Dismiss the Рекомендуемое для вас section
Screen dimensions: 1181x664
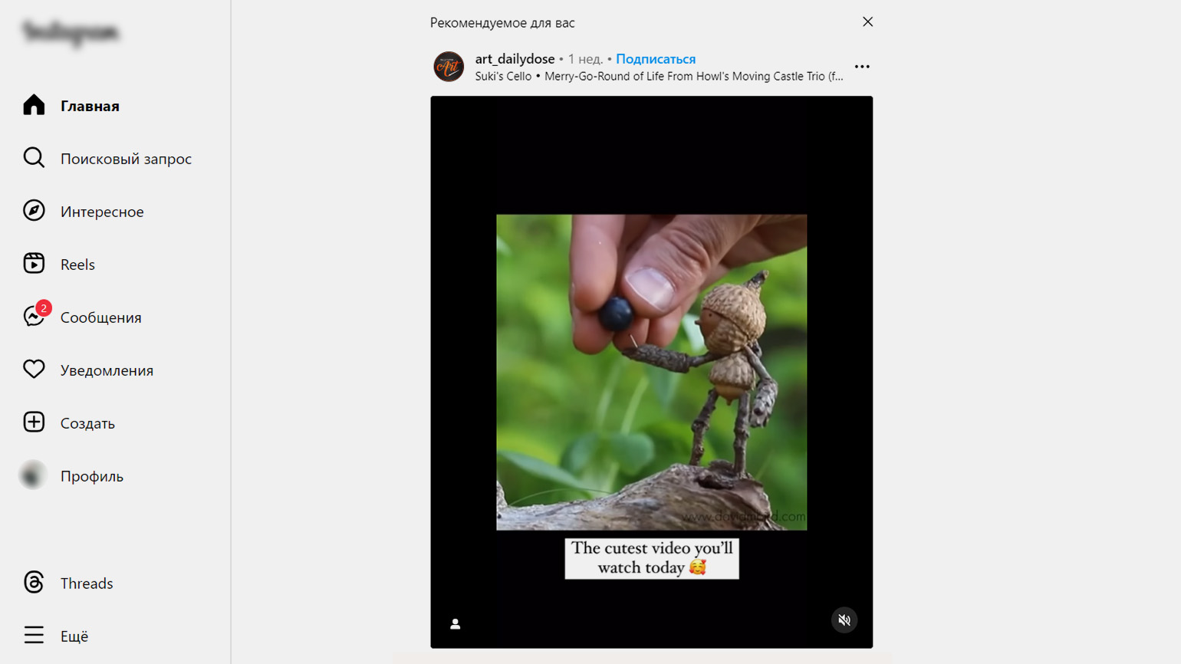(867, 21)
